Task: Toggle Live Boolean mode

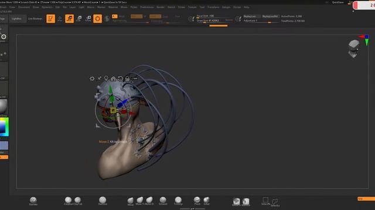Action: [x=35, y=19]
